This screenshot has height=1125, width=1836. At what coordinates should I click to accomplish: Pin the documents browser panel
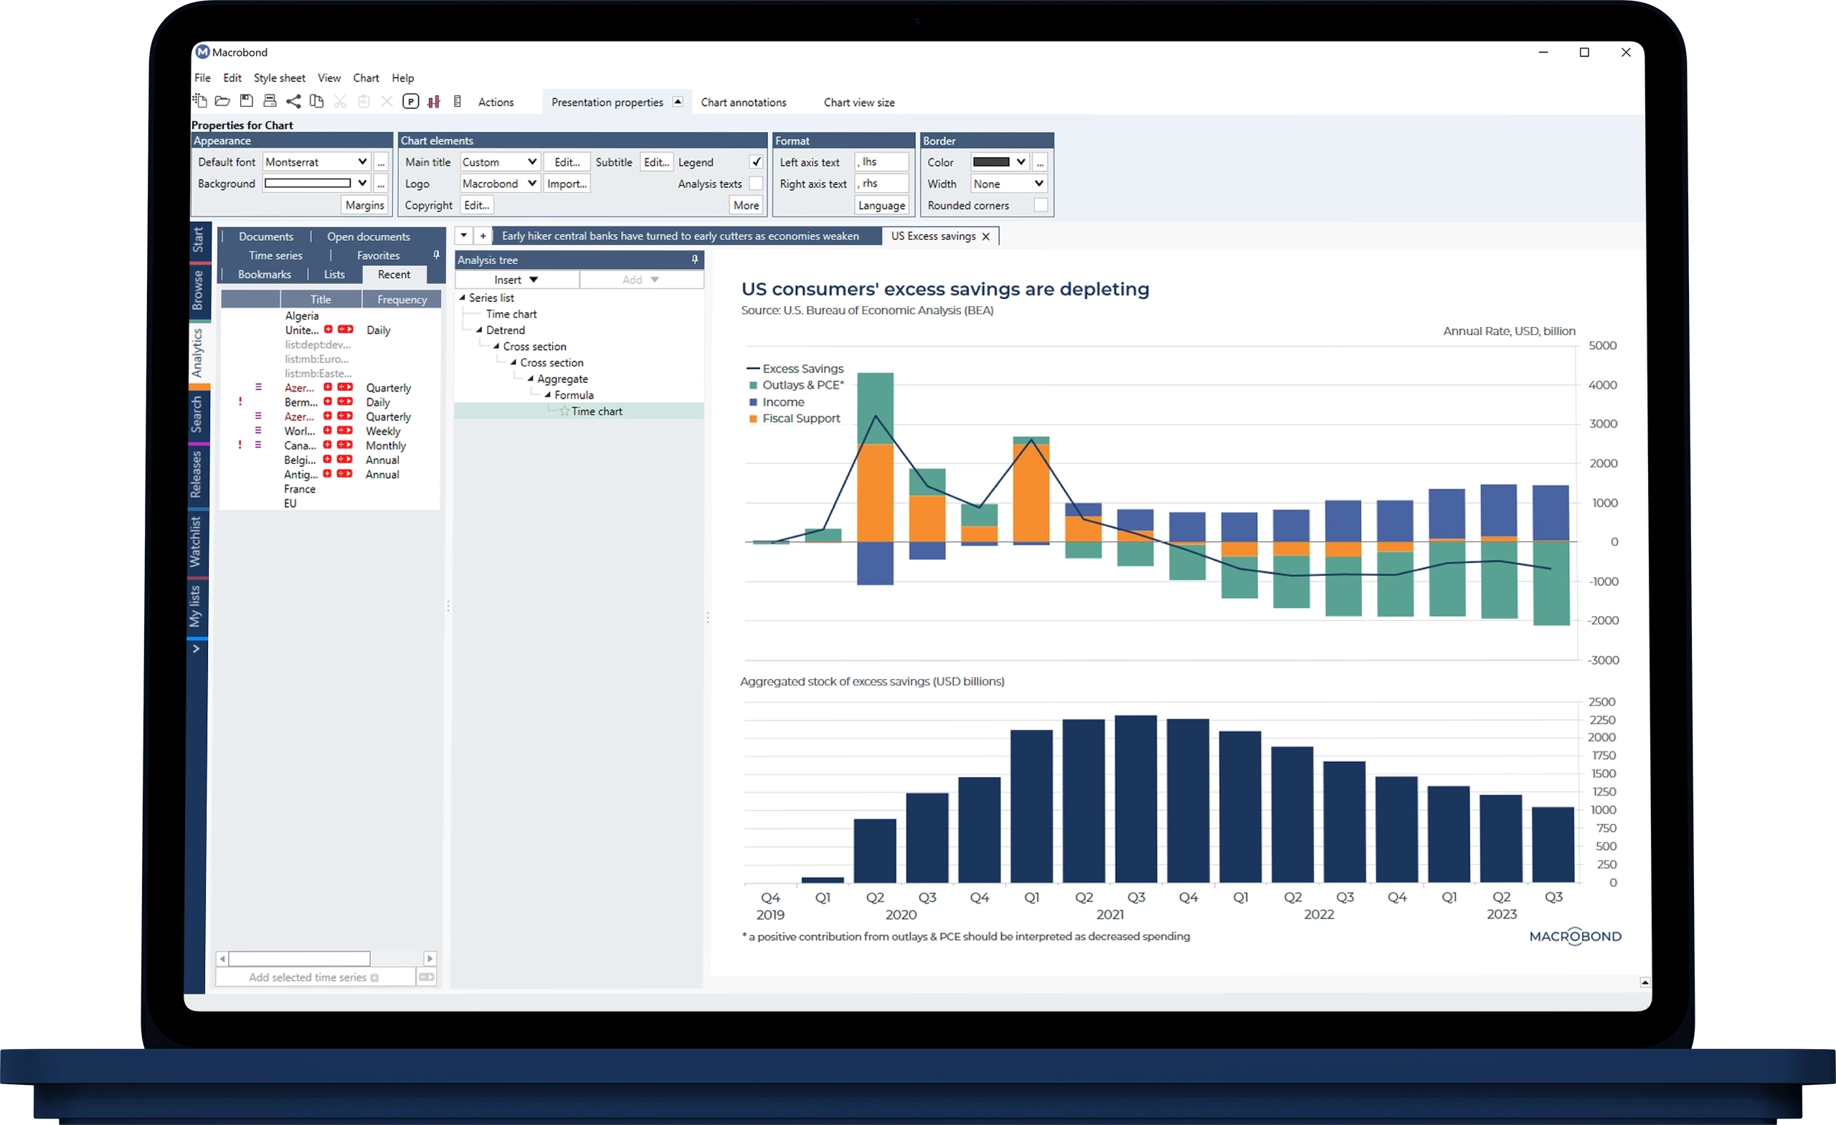437,255
